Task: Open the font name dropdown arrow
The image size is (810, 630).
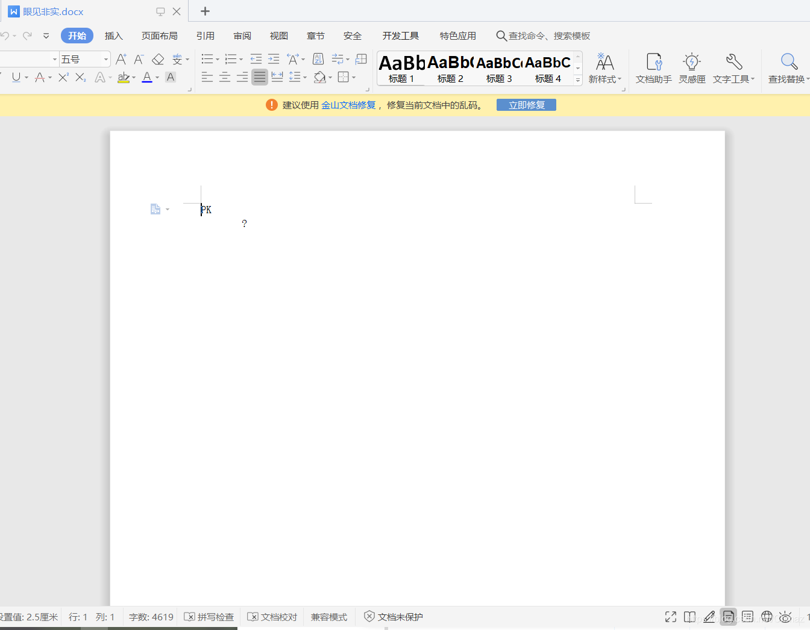Action: (54, 59)
